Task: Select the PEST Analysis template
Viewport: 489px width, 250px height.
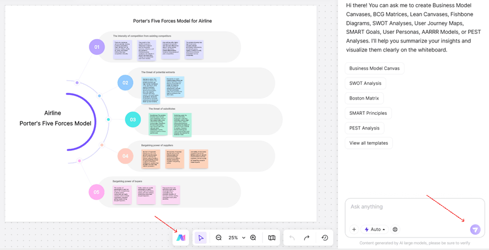Action: pos(364,128)
